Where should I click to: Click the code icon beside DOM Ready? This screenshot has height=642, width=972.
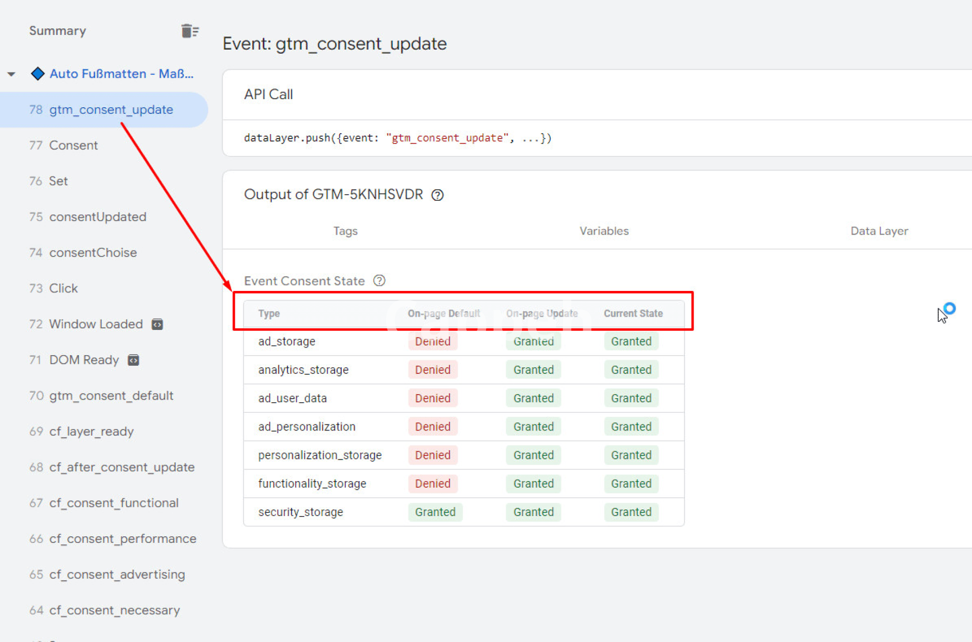(133, 360)
